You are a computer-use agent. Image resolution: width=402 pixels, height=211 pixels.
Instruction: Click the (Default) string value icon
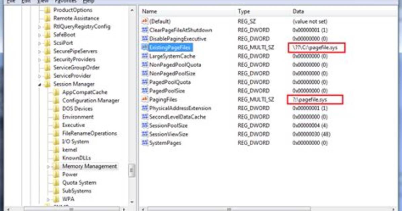[145, 21]
